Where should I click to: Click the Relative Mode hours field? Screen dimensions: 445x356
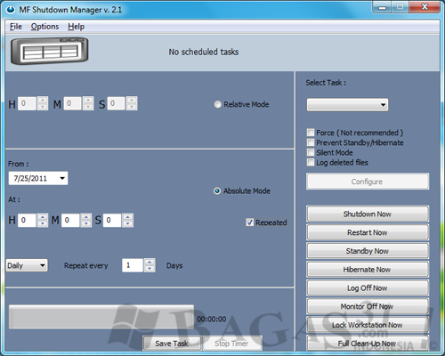pos(27,103)
